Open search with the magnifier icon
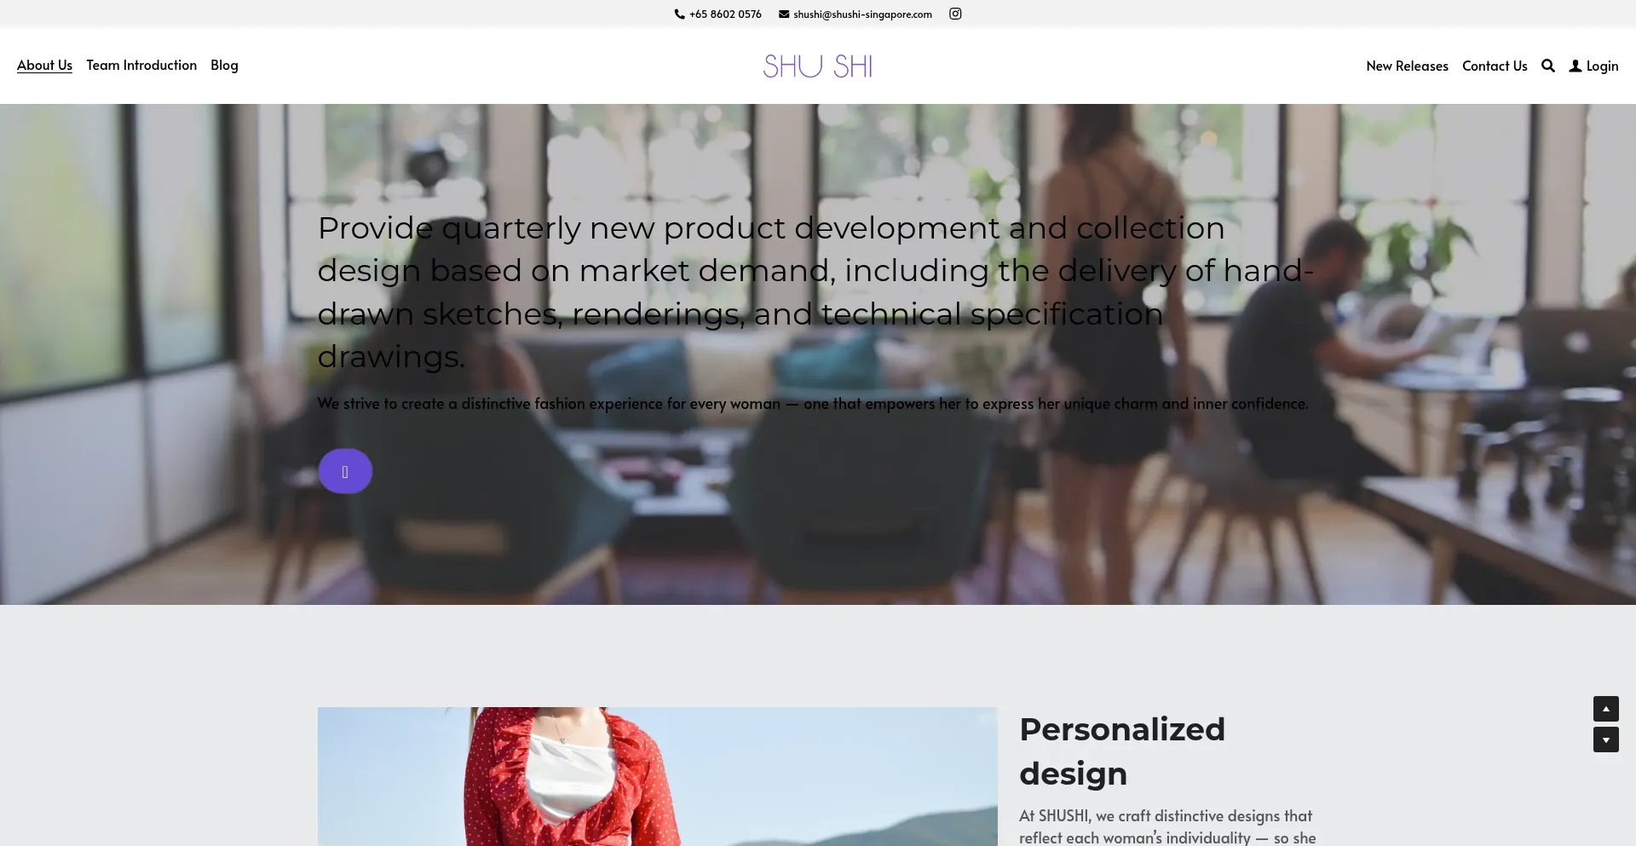This screenshot has width=1636, height=846. (1548, 66)
